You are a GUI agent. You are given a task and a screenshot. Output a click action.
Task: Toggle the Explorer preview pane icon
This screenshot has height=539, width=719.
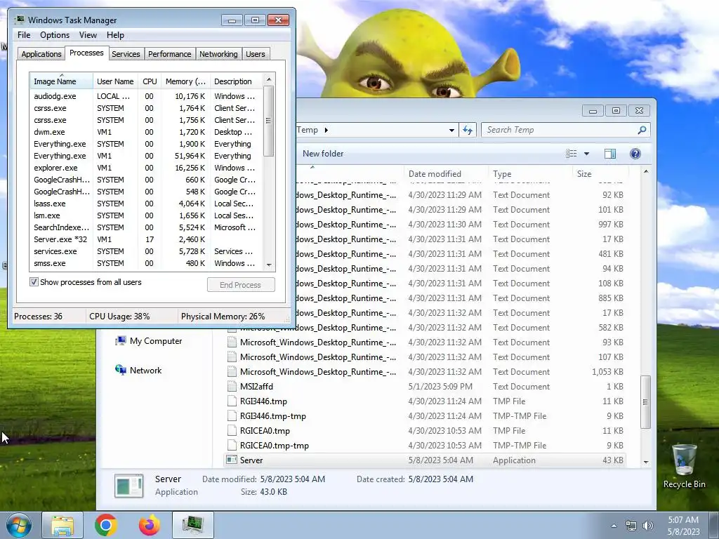tap(610, 154)
